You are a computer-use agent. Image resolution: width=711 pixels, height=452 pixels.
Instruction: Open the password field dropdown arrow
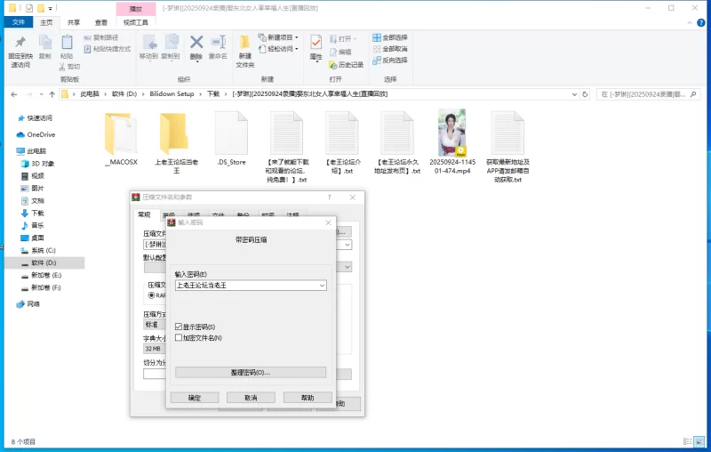[322, 286]
